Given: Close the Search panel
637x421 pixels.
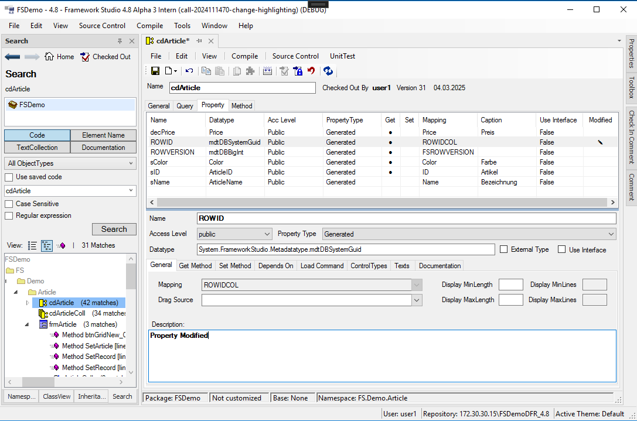Looking at the screenshot, I should pos(132,41).
